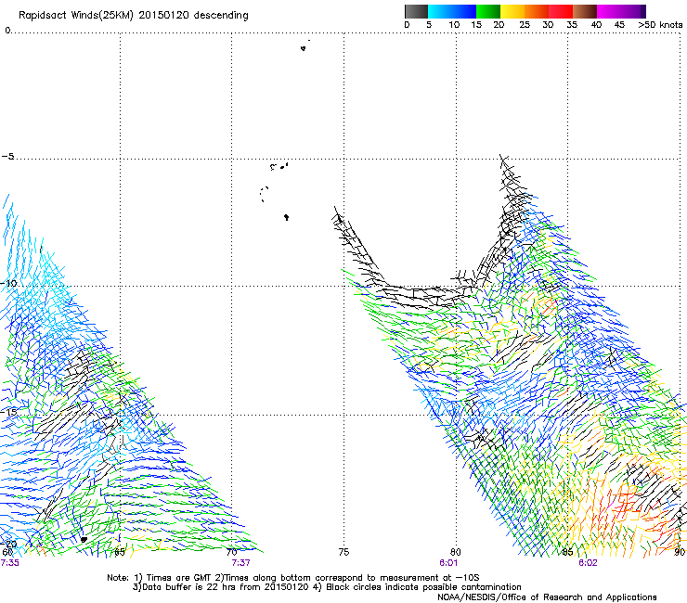Click the brown 35-40 knots legend swatch
The width and height of the screenshot is (687, 603).
(x=585, y=11)
